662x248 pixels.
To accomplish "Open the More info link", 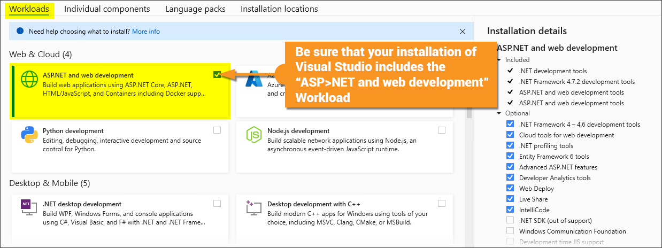I will tap(146, 32).
